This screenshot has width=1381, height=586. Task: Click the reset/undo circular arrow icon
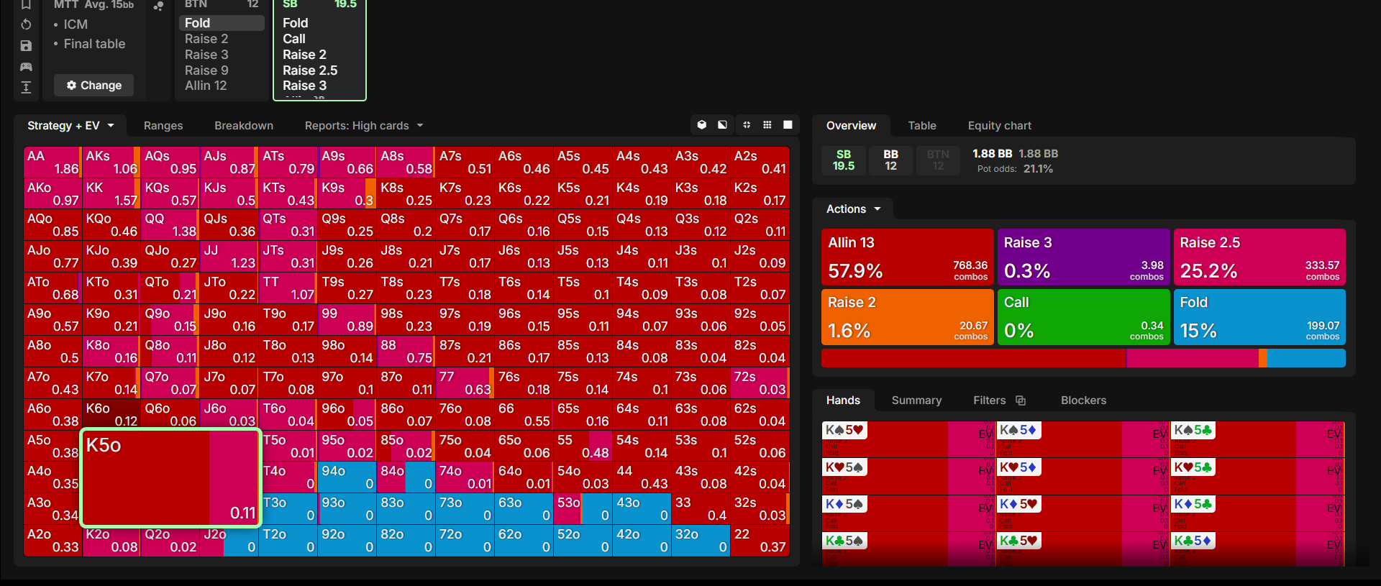[26, 24]
